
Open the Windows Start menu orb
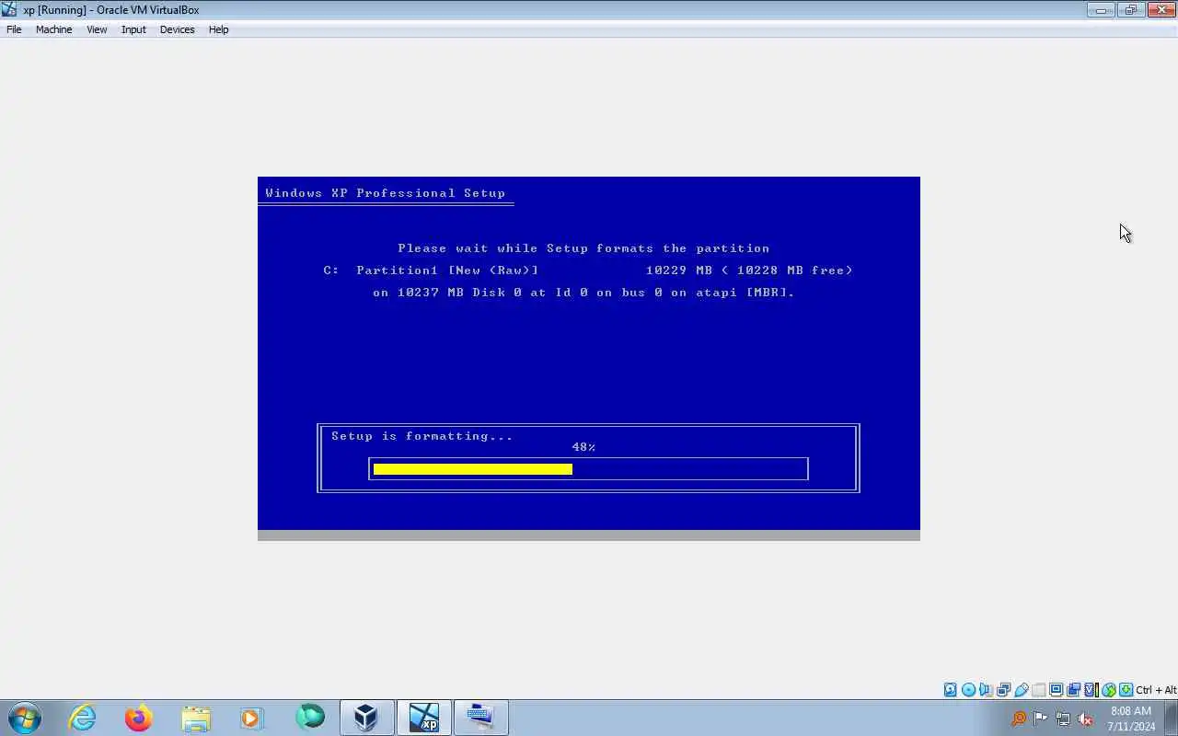click(25, 718)
